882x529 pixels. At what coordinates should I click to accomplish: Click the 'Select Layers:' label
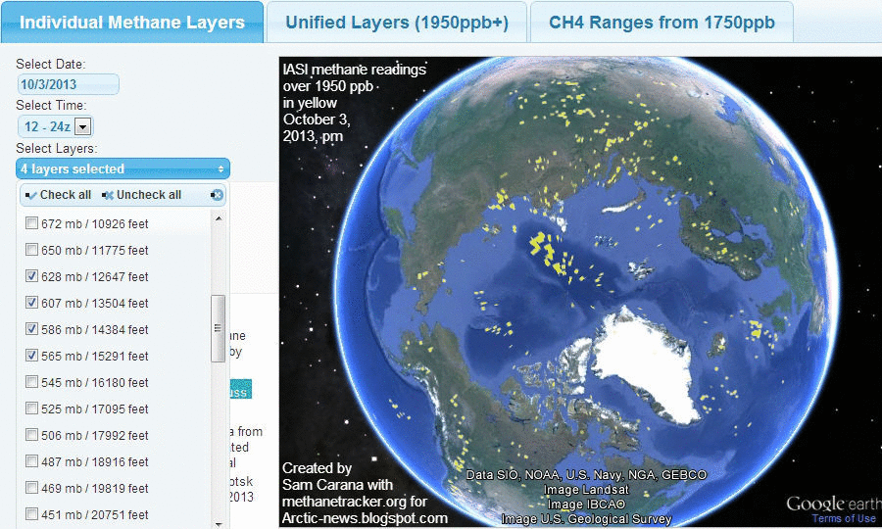coord(56,148)
